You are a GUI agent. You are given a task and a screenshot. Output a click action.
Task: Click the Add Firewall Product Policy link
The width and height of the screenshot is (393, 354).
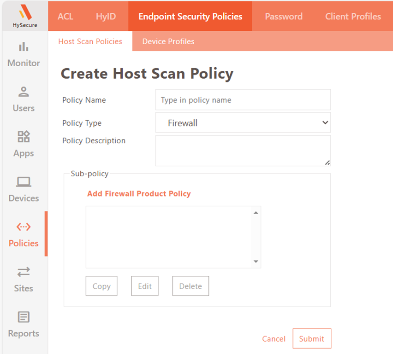tap(139, 194)
